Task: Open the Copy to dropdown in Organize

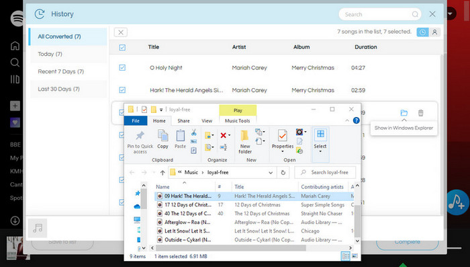Action: coord(209,147)
